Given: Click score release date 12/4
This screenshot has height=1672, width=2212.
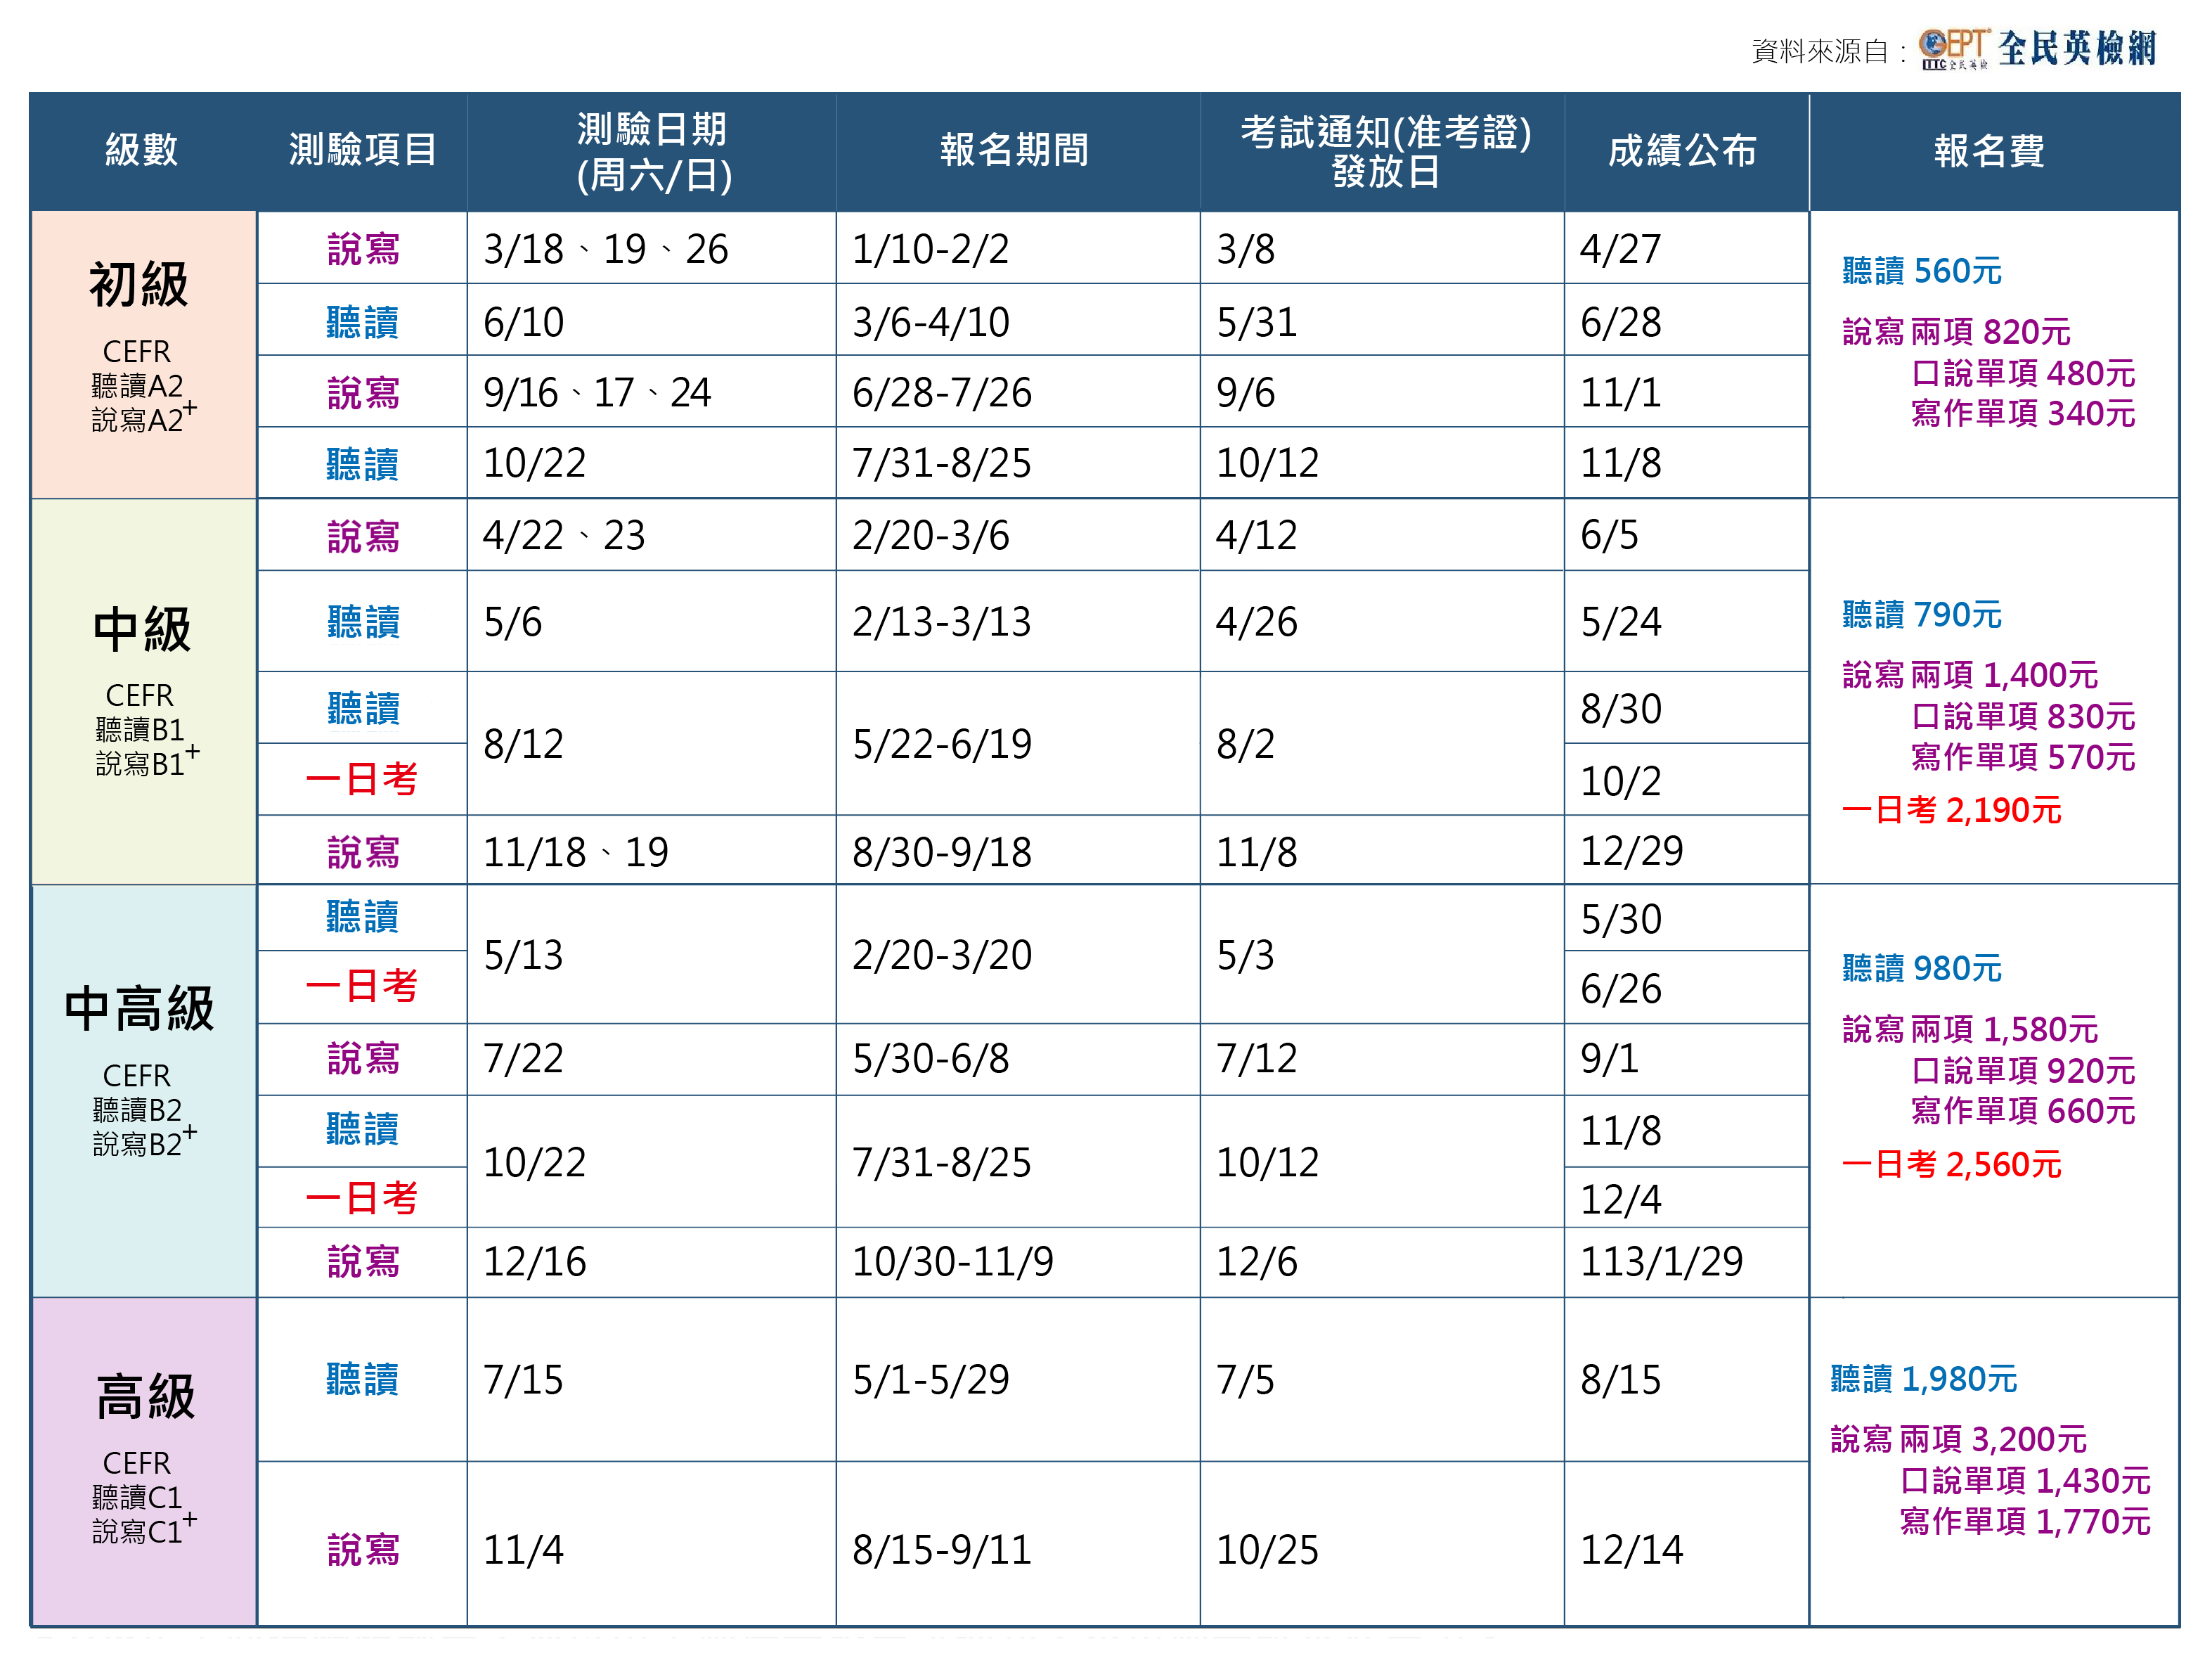Looking at the screenshot, I should 1620,1199.
